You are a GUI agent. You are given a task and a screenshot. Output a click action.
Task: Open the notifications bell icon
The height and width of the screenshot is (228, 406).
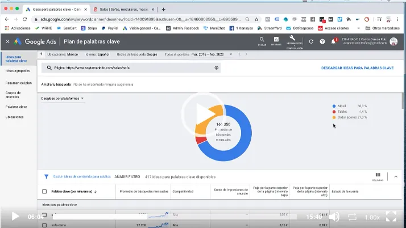[334, 41]
